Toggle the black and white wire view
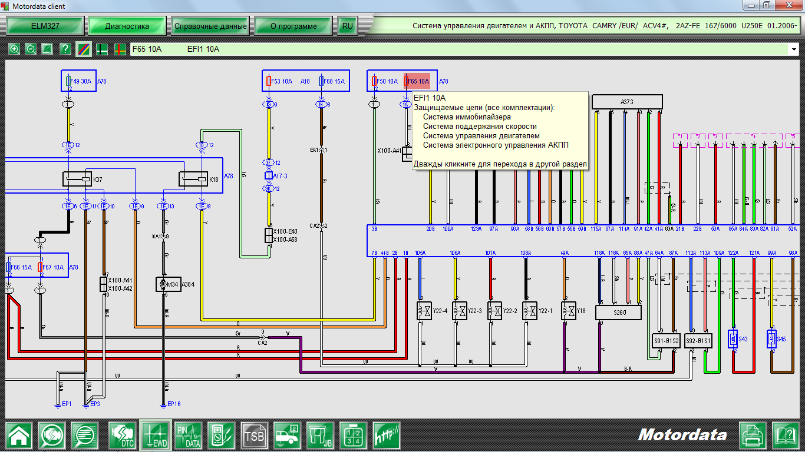 102,49
